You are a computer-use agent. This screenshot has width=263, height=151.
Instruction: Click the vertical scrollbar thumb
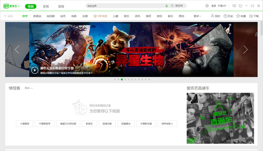(261, 28)
